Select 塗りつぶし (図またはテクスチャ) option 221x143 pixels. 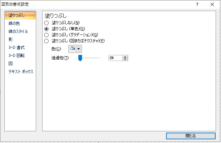coord(47,41)
